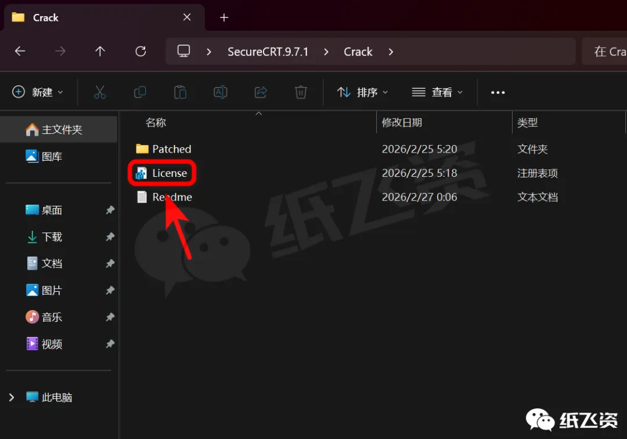Select the Crack folder tab
Image resolution: width=627 pixels, height=439 pixels.
104,17
